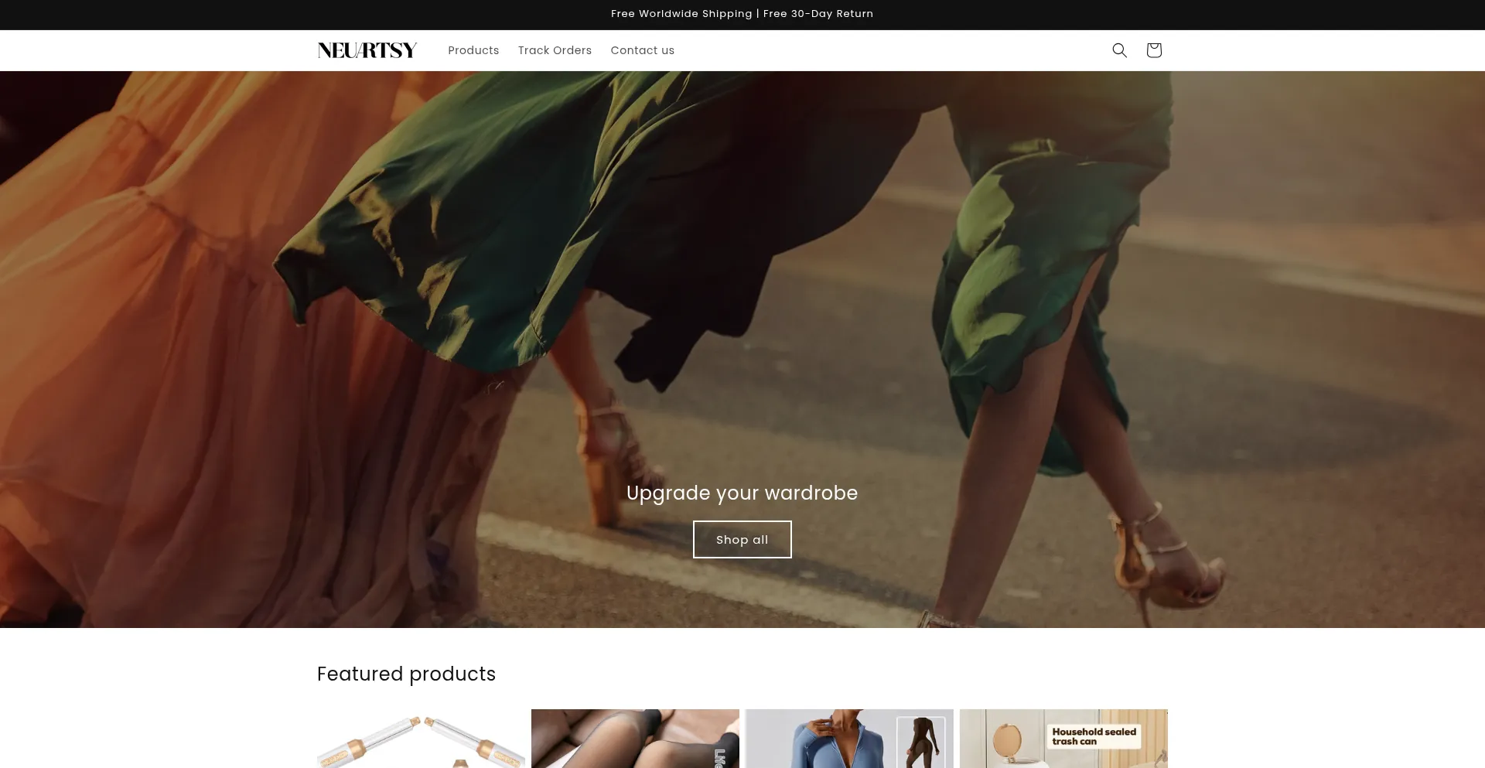Click the Upgrade your wardrobe banner text

(742, 493)
